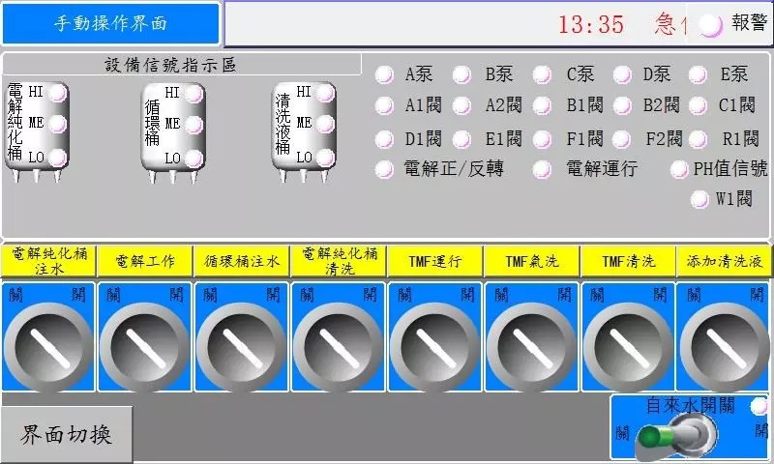The height and width of the screenshot is (464, 774).
Task: Click the PH值信號 text label
Action: [730, 169]
